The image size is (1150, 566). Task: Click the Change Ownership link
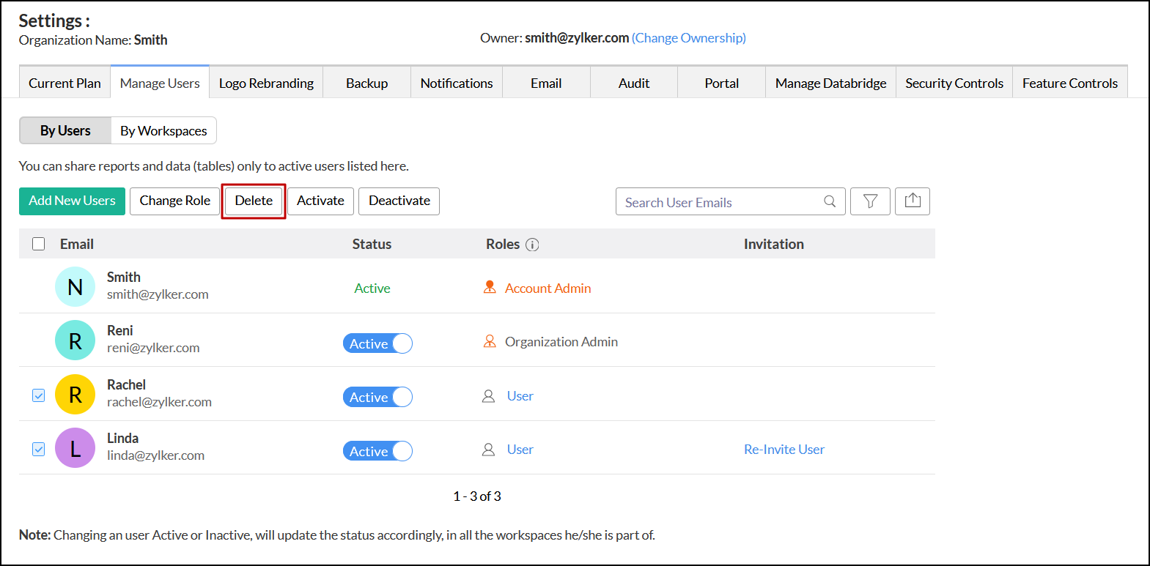[689, 37]
